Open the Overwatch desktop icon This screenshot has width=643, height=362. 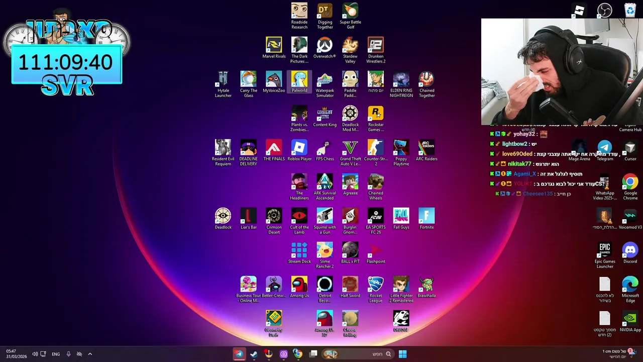325,48
